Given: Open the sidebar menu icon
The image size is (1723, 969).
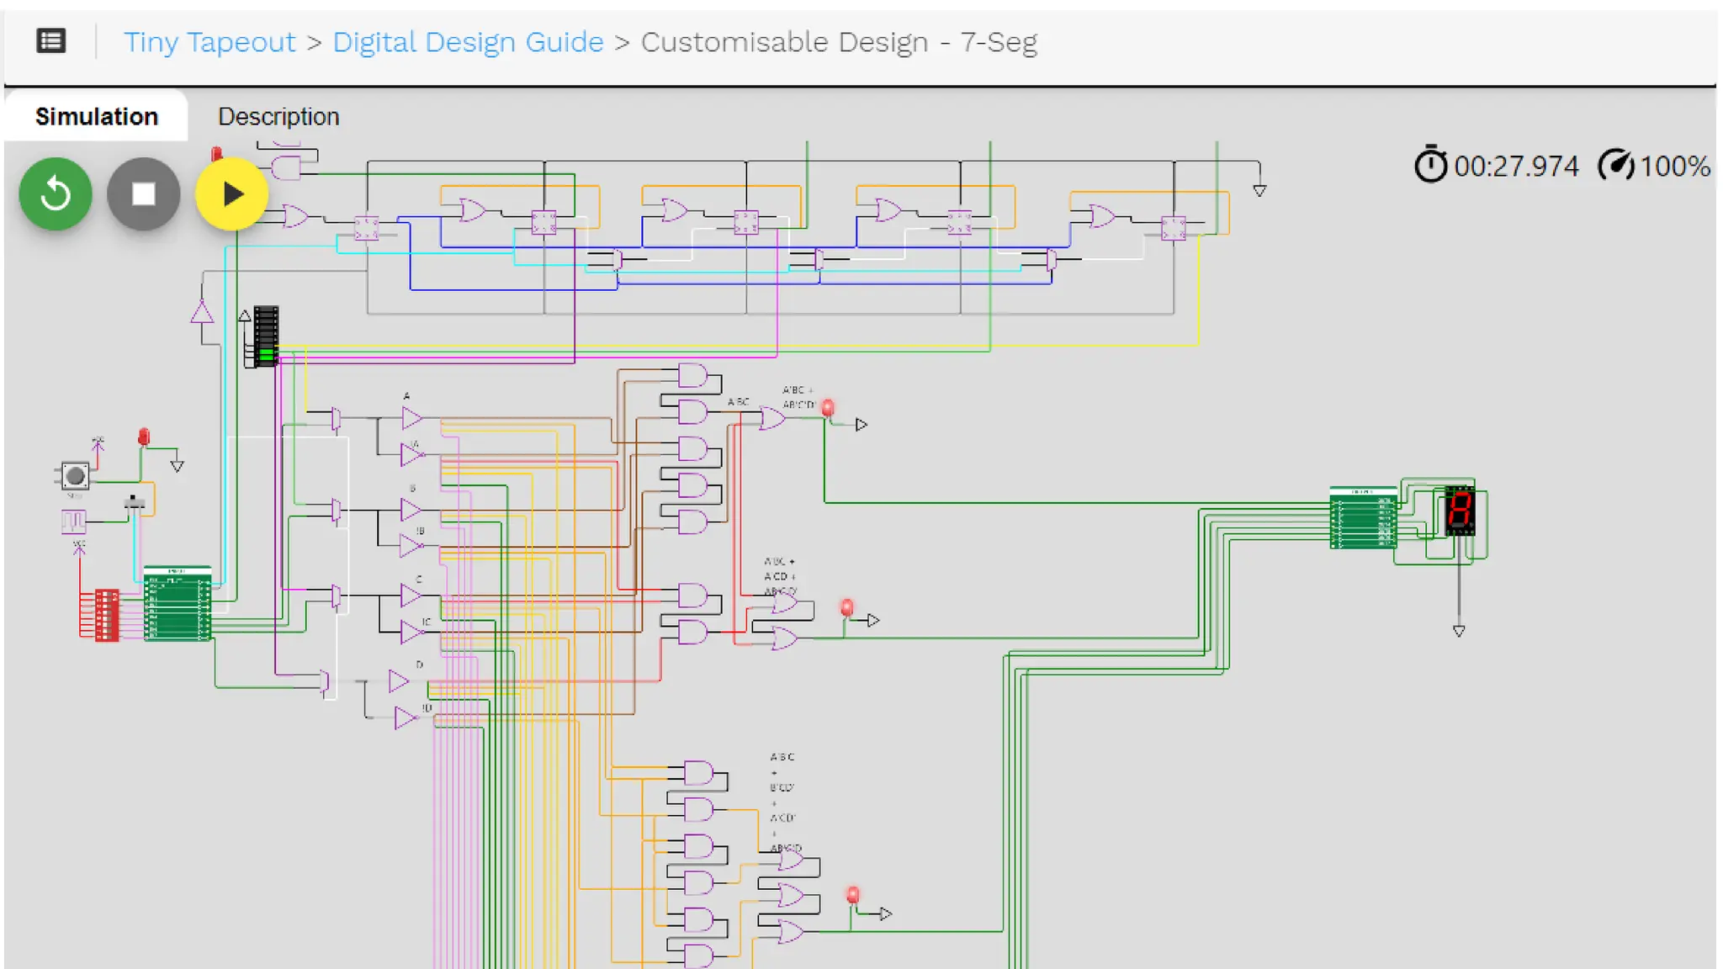Looking at the screenshot, I should [x=51, y=41].
